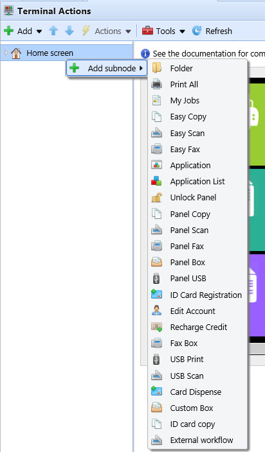Click the Panel Copy icon
The image size is (265, 452).
click(157, 214)
